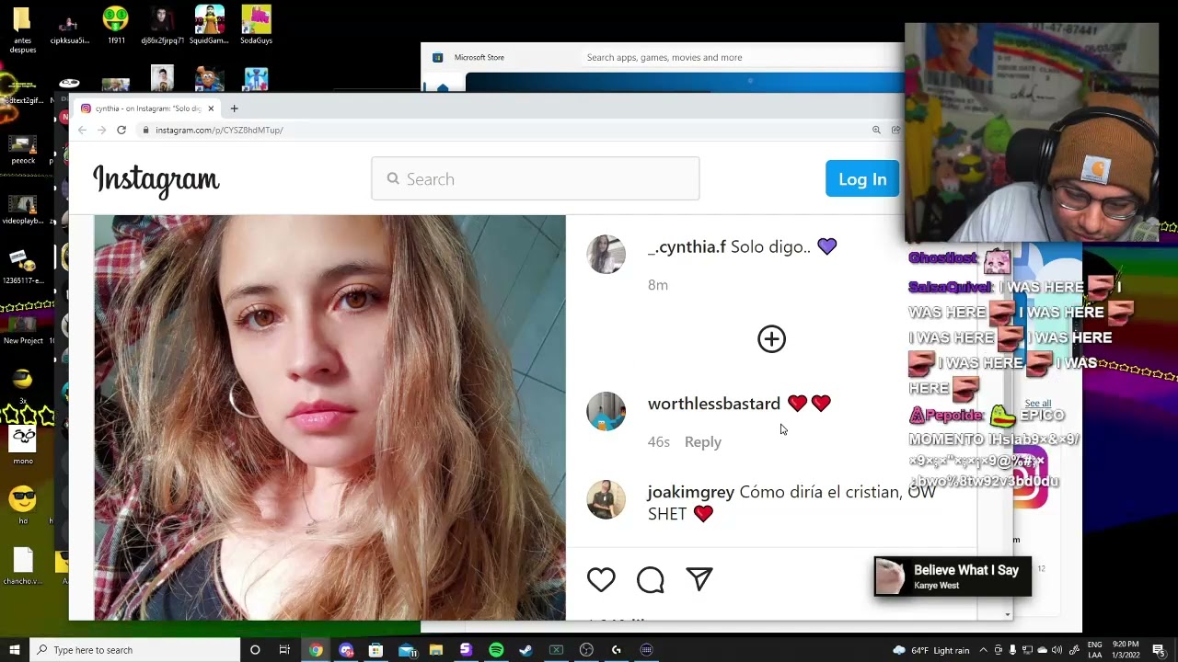Show hidden system tray icons
Screen dimensions: 1178x662
click(x=984, y=650)
